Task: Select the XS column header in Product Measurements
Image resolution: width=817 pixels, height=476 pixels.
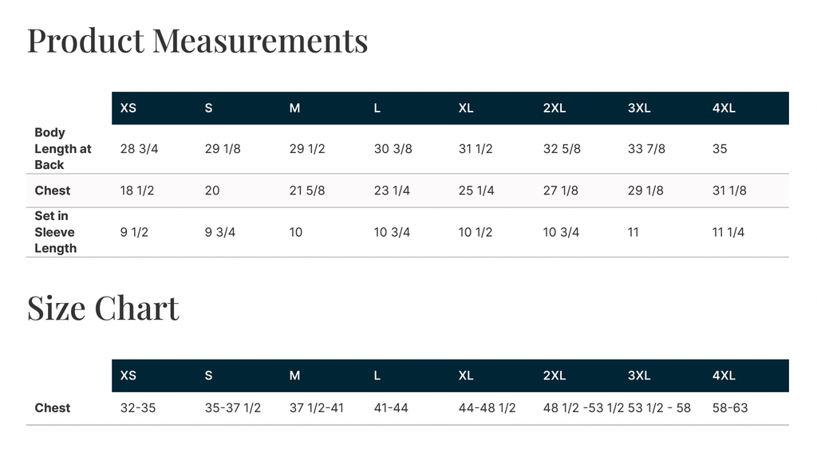Action: [x=128, y=108]
